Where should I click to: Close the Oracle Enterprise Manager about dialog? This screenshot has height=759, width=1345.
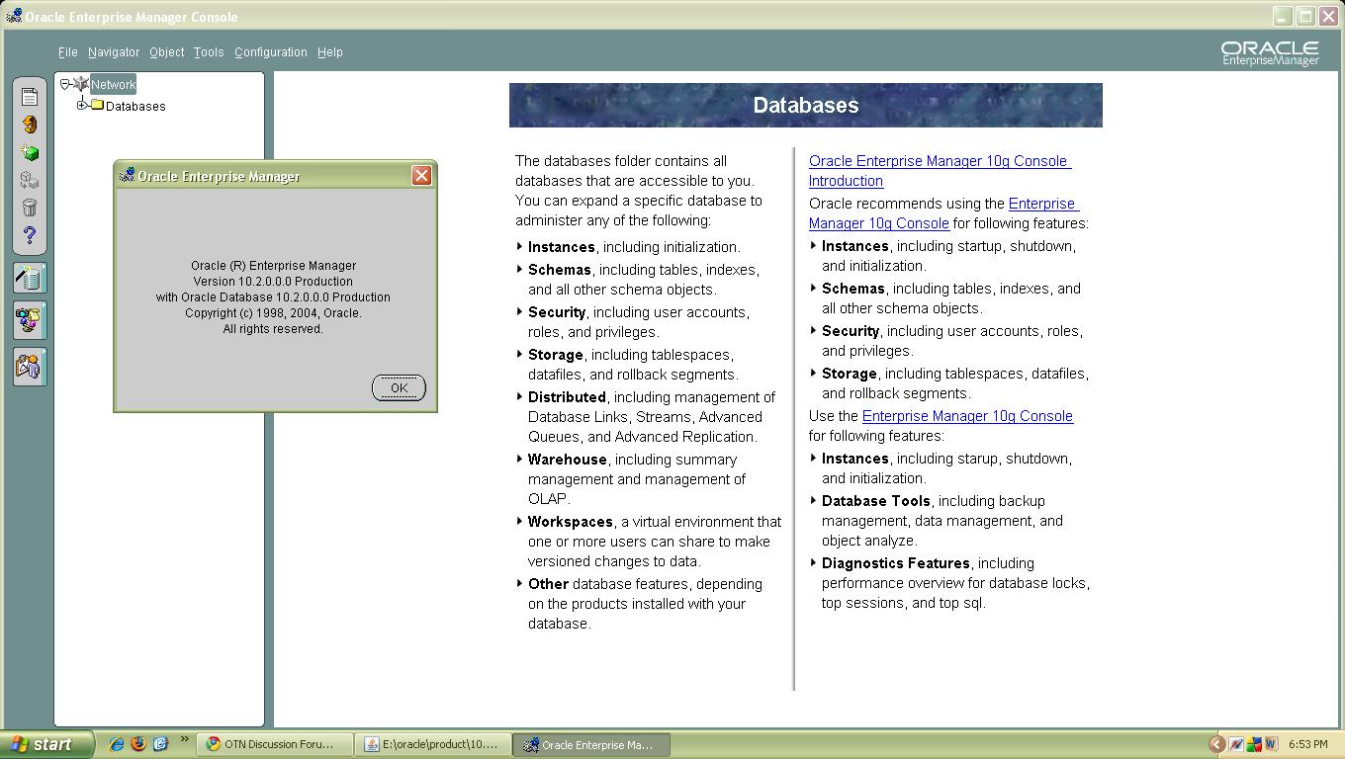421,176
